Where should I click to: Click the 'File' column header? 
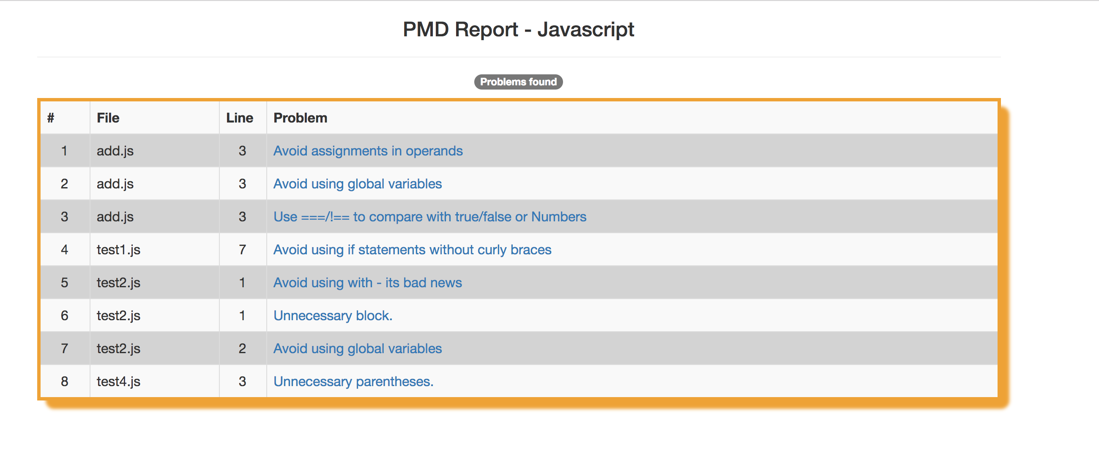[108, 118]
